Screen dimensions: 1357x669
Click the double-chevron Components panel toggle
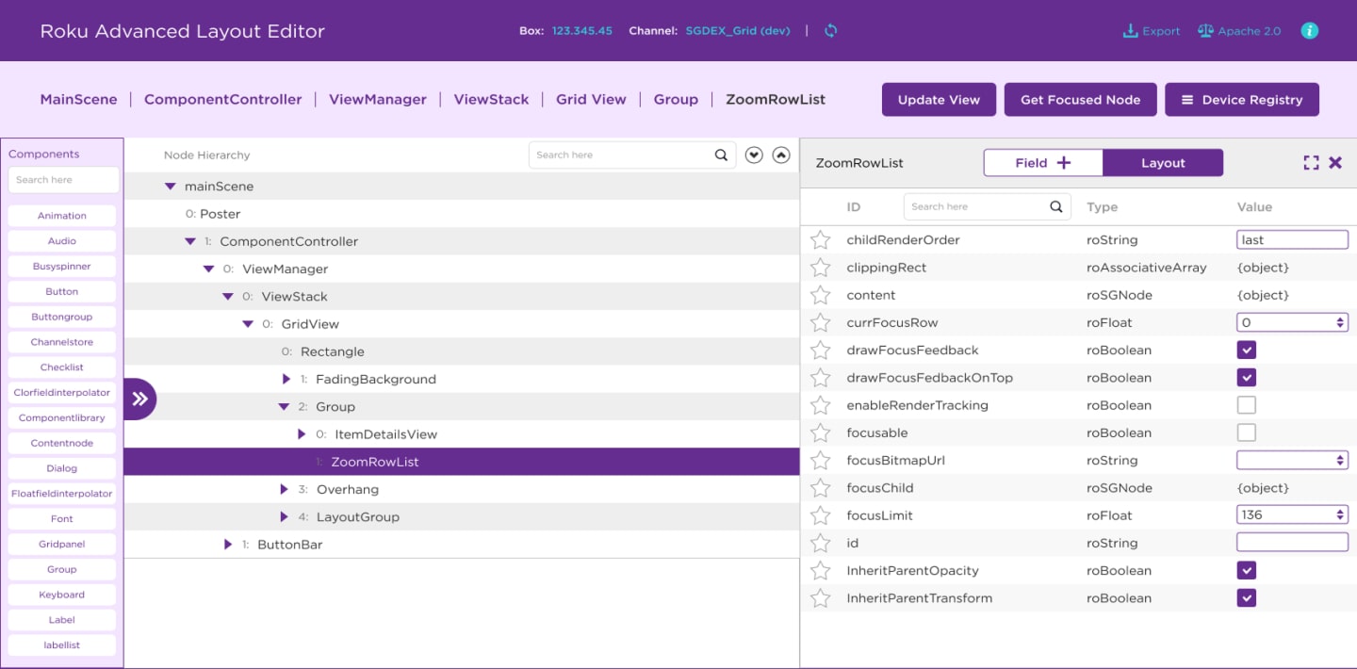coord(139,399)
